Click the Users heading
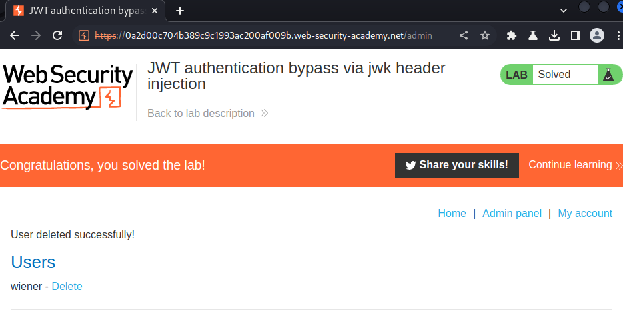This screenshot has width=623, height=322. point(33,262)
